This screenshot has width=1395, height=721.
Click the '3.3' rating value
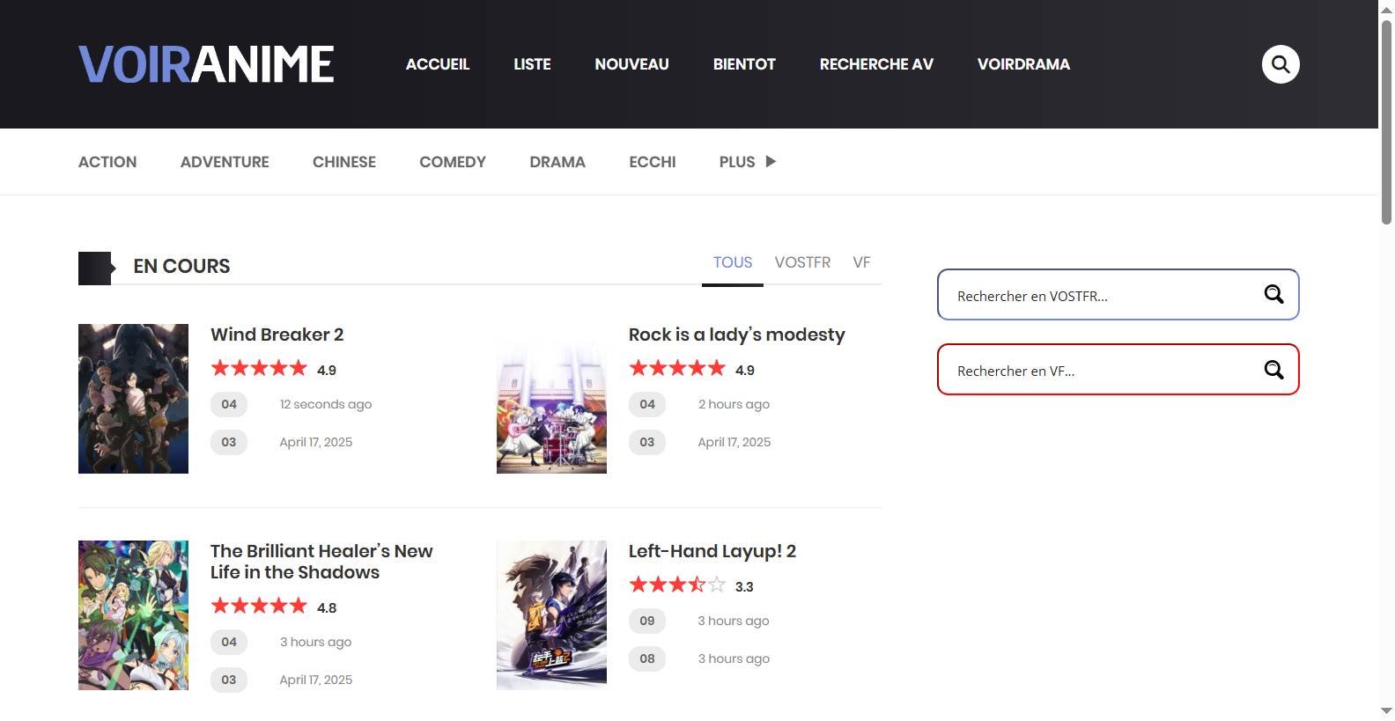[x=744, y=586]
